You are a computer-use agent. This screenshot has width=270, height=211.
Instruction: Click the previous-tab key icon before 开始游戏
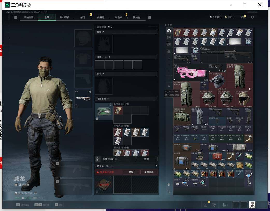click(x=16, y=17)
